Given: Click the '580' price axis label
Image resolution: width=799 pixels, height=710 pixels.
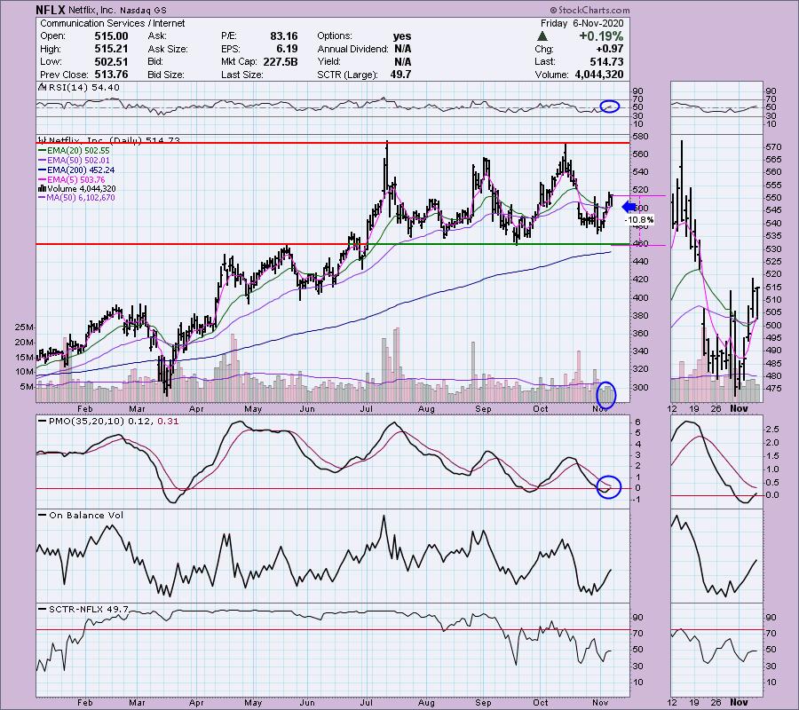Looking at the screenshot, I should tap(642, 137).
